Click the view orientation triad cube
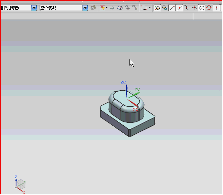Image resolution: width=223 pixels, height=195 pixels. click(x=21, y=184)
